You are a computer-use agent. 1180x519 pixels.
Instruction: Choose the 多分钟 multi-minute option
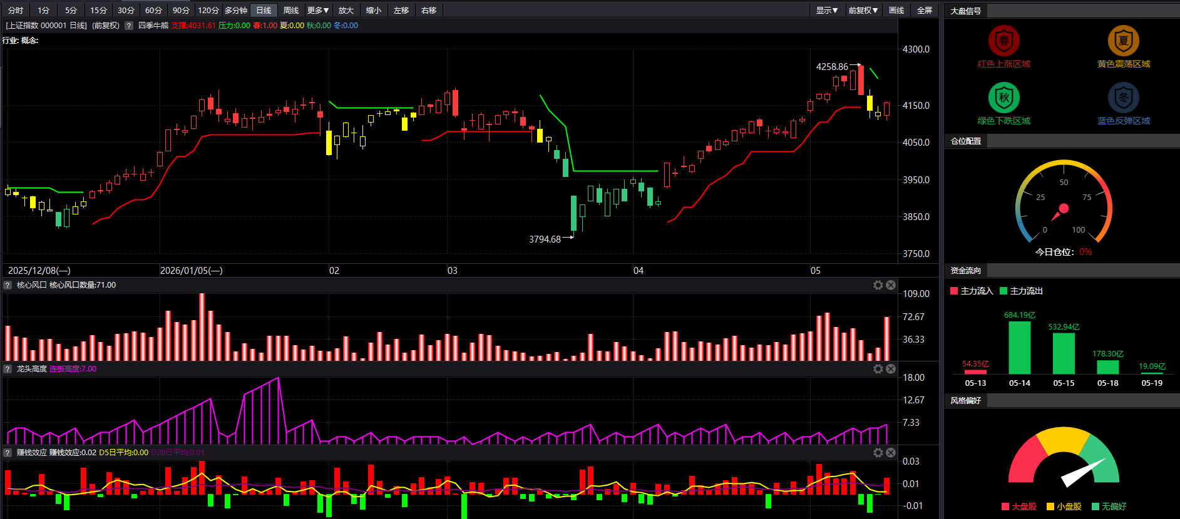pos(236,10)
